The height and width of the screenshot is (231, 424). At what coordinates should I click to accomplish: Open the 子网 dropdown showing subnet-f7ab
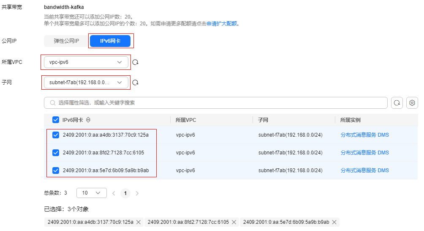[x=86, y=82]
